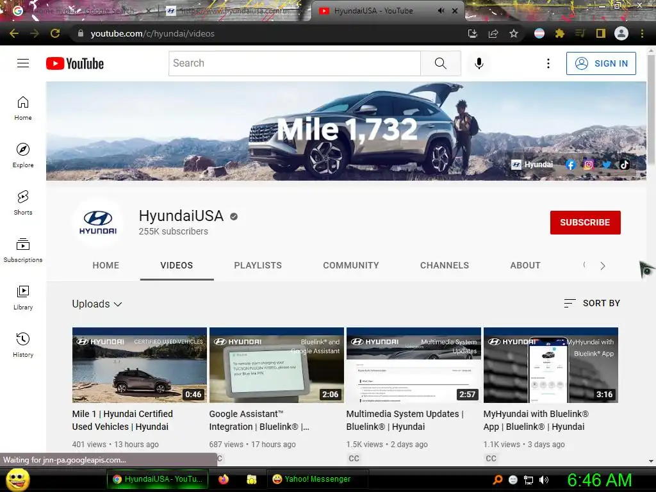
Task: Click the smiley start button on taskbar
Action: tap(17, 479)
